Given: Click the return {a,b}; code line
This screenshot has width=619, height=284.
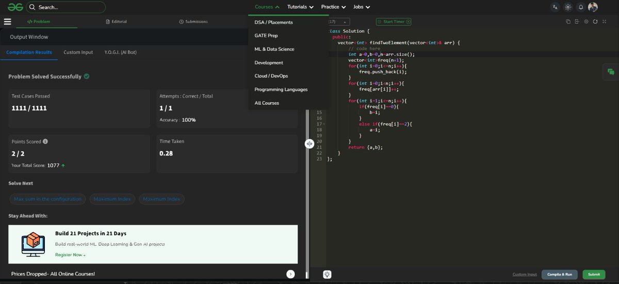Looking at the screenshot, I should coord(366,147).
